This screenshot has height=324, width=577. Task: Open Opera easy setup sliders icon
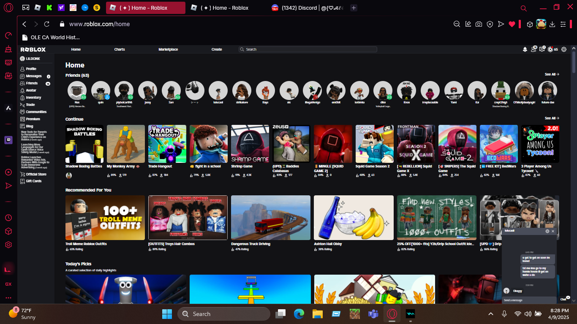click(x=563, y=24)
